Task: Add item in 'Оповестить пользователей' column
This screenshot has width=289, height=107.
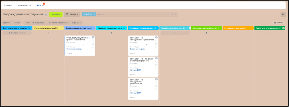Action: 48,33
